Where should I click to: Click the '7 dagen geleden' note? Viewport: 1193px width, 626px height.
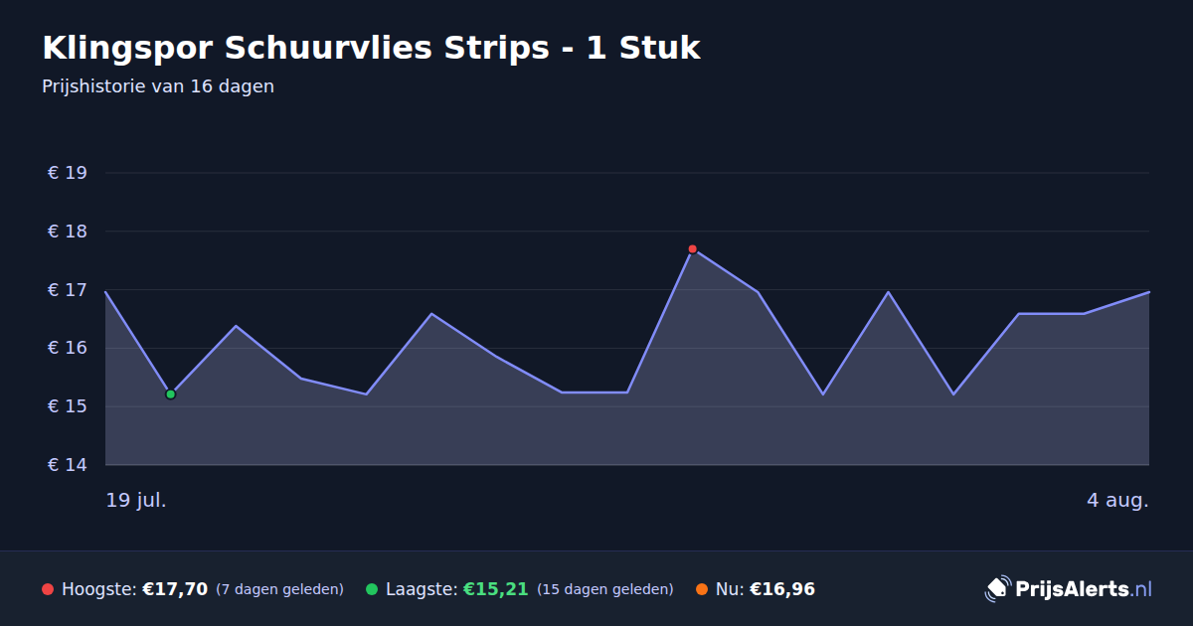pyautogui.click(x=279, y=589)
